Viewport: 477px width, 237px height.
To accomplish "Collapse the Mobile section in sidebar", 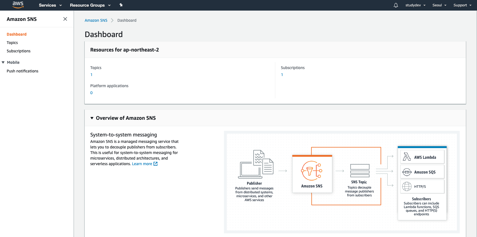I will tap(3, 62).
